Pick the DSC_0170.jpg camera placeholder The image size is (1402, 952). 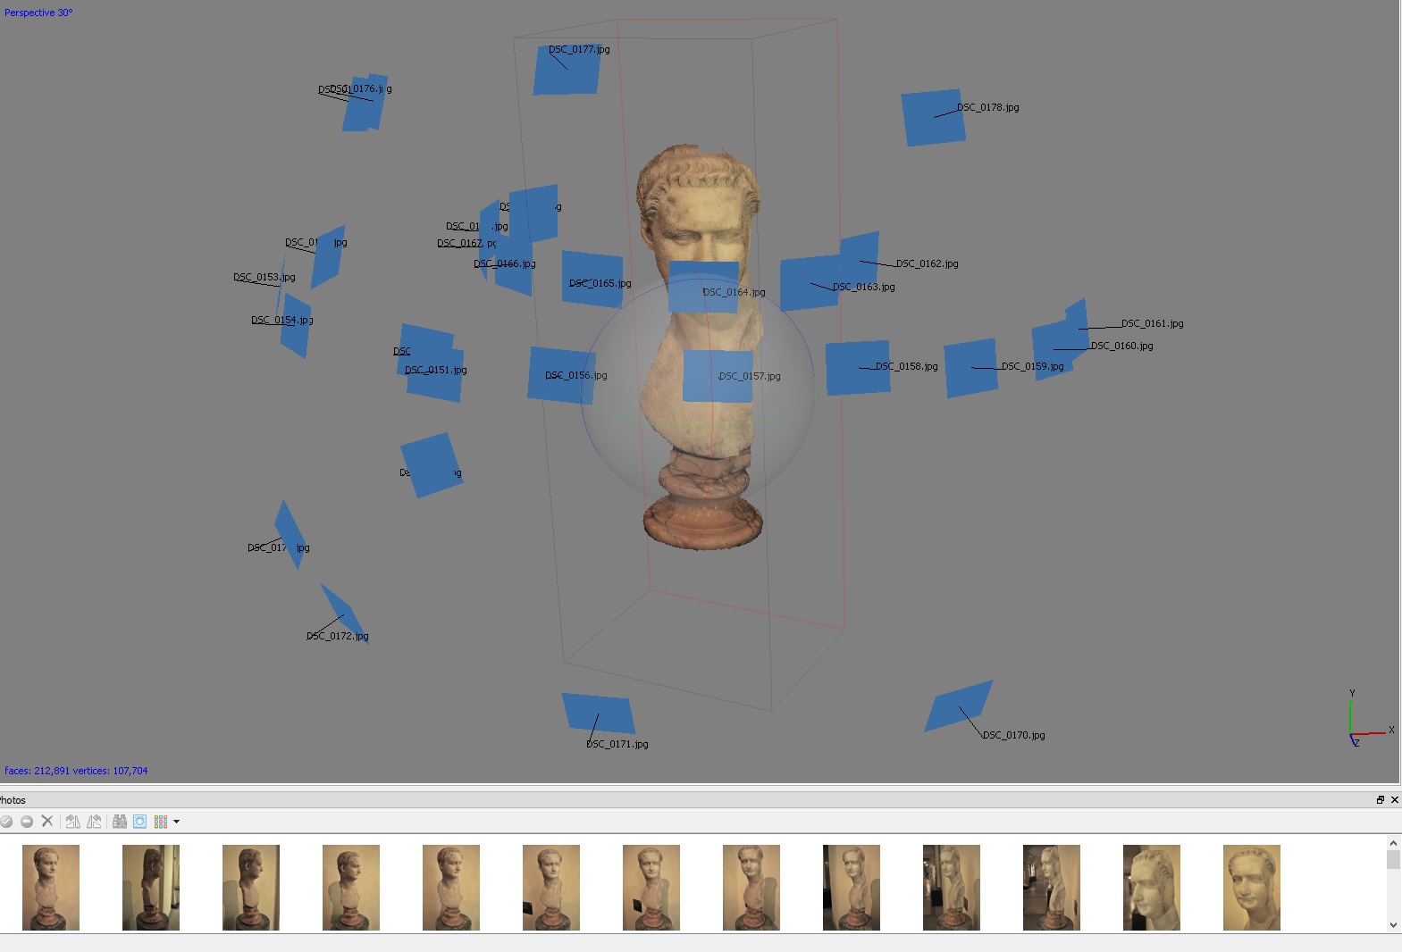click(x=959, y=706)
